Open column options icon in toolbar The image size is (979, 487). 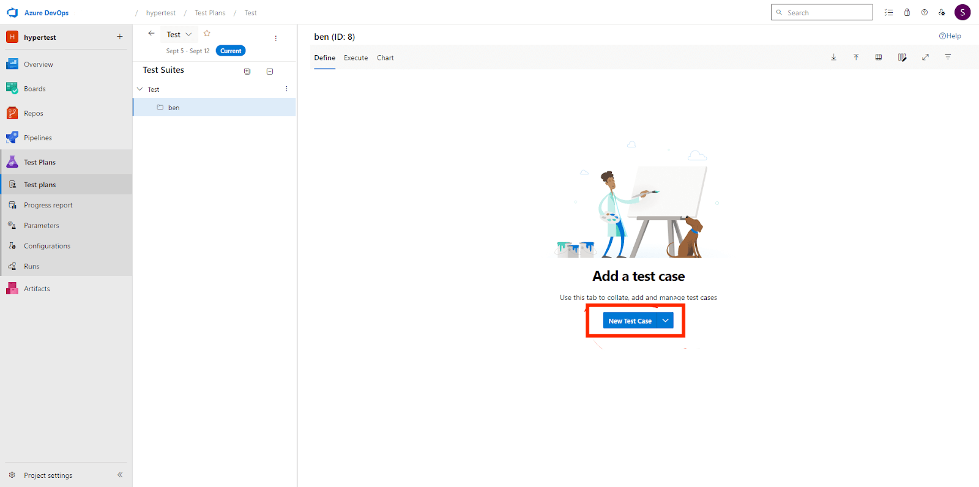[x=902, y=58]
